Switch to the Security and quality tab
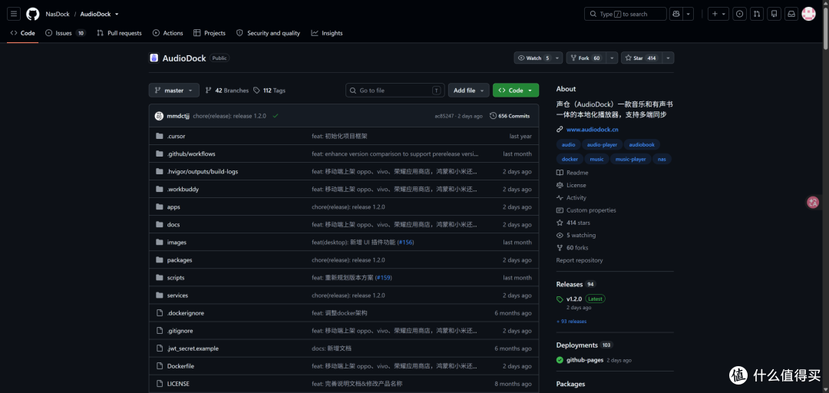Screen dimensions: 829x393 pyautogui.click(x=268, y=33)
